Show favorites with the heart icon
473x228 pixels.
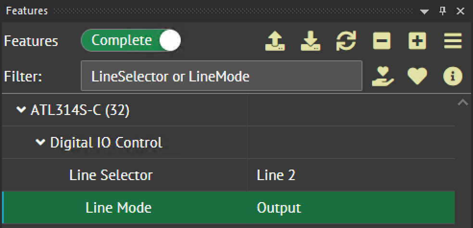pyautogui.click(x=417, y=76)
